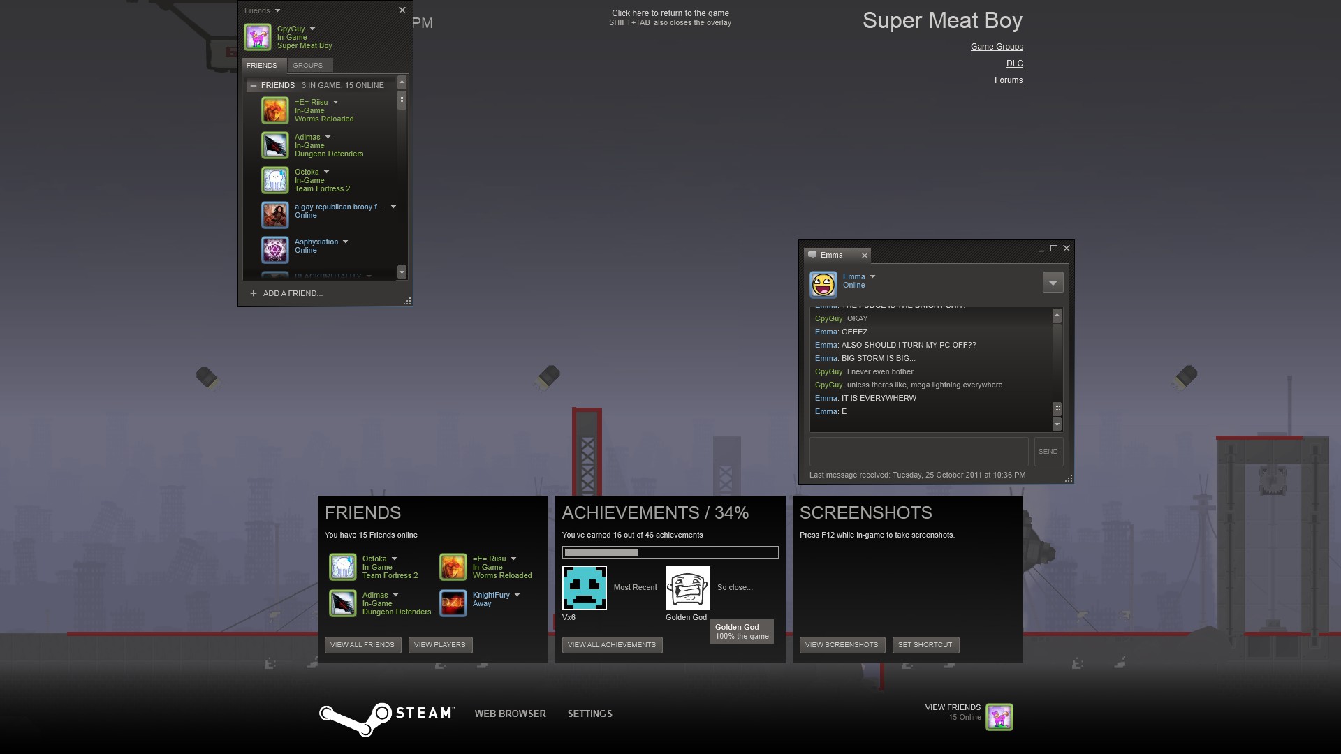Image resolution: width=1341 pixels, height=754 pixels.
Task: Open dropdown arrow next to Adimas in list
Action: click(x=328, y=137)
